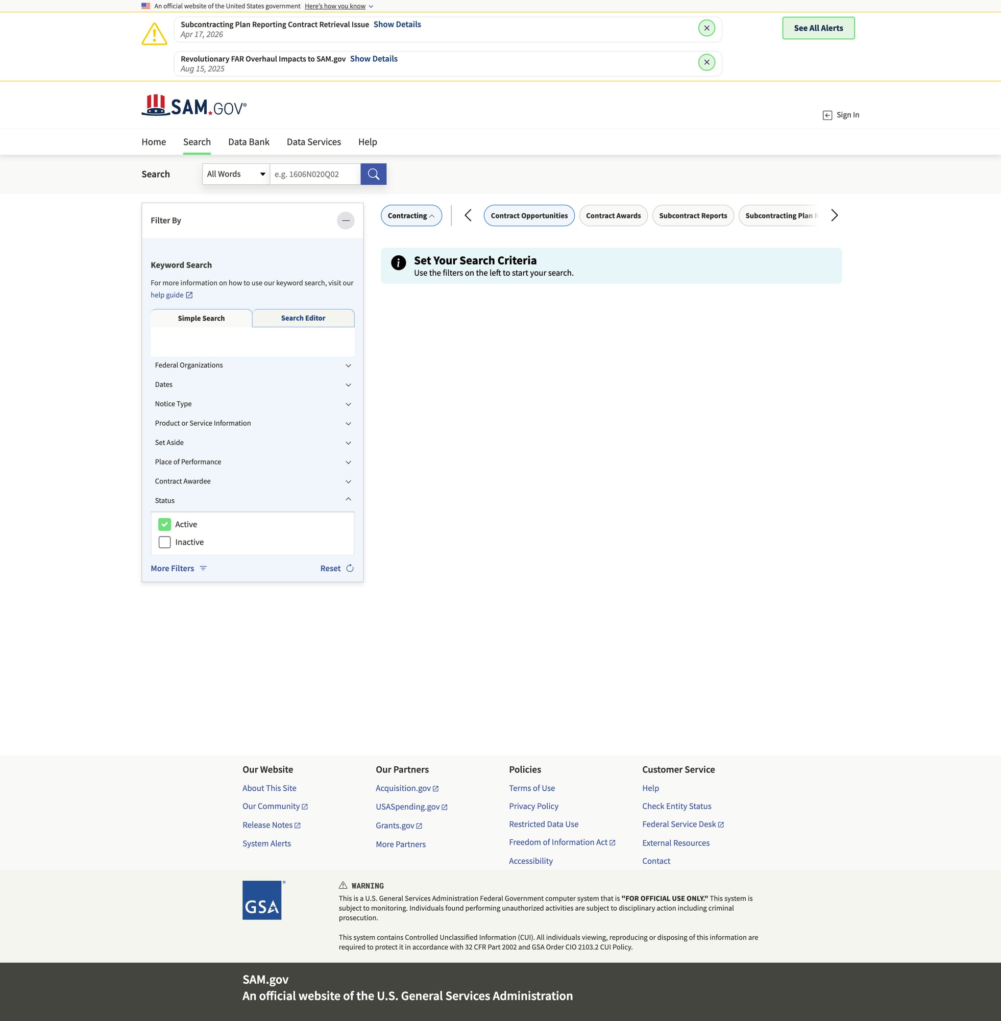Close the Revolutionary FAR Overhaul alert
This screenshot has height=1021, width=1001.
click(x=706, y=63)
